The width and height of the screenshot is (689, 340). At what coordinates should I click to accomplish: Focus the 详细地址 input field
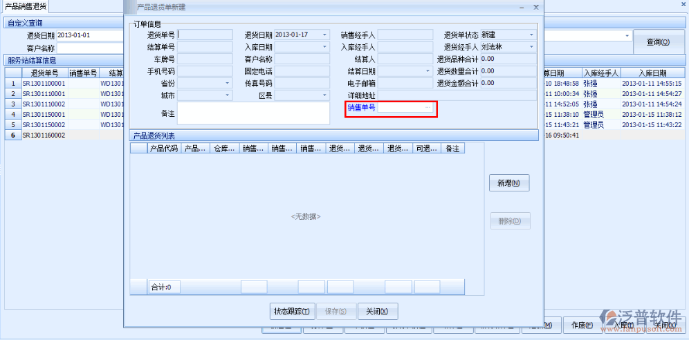[457, 95]
